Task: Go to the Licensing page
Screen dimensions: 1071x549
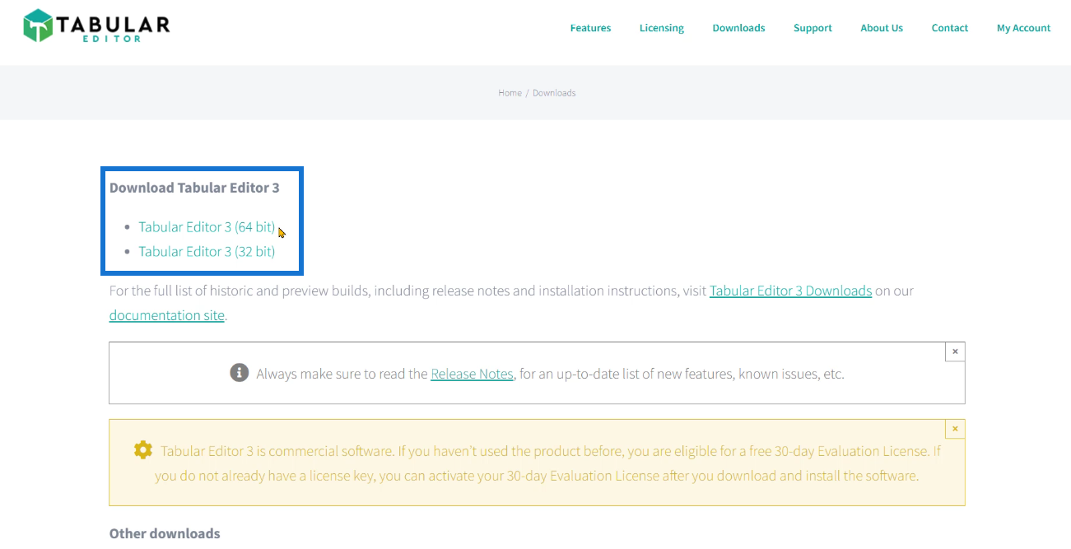Action: [661, 28]
